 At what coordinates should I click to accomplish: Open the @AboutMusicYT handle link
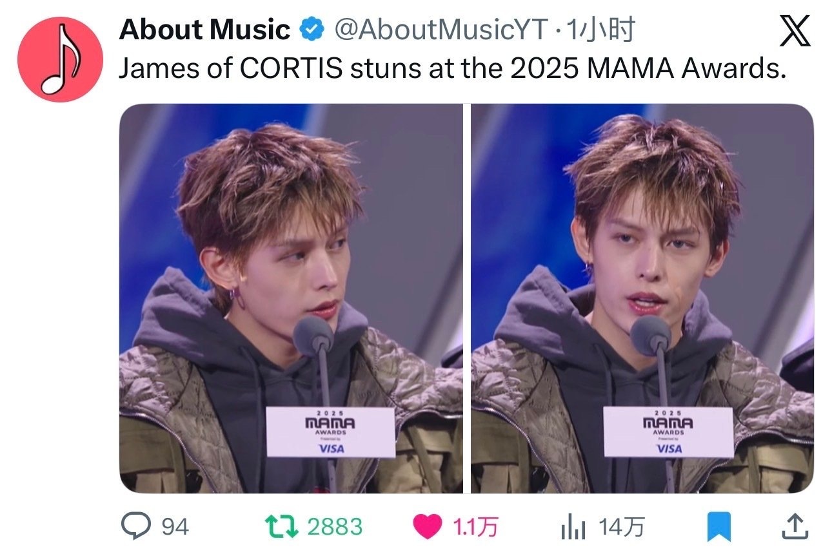click(x=439, y=30)
